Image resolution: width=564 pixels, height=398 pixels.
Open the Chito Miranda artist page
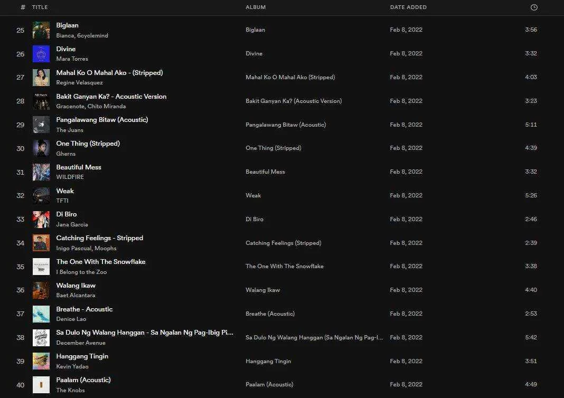107,106
